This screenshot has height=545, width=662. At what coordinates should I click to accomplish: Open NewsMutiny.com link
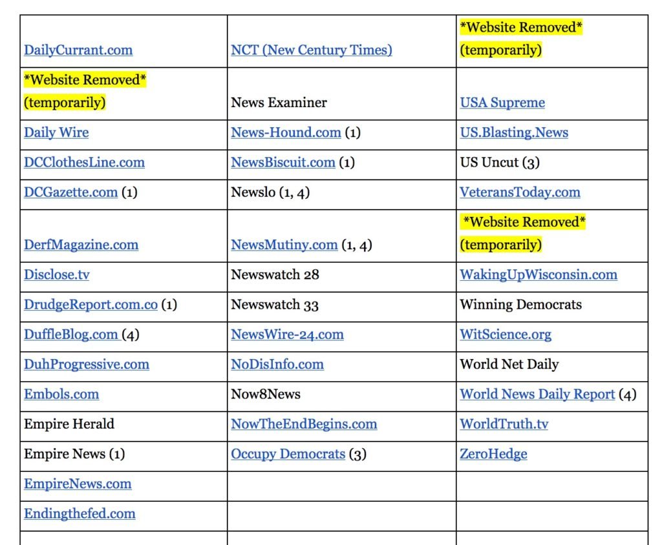coord(284,245)
